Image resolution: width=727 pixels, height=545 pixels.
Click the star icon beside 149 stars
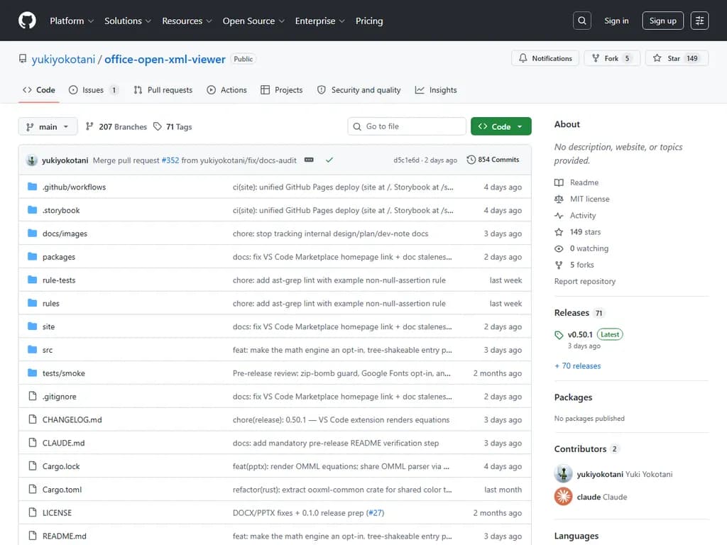pos(559,232)
